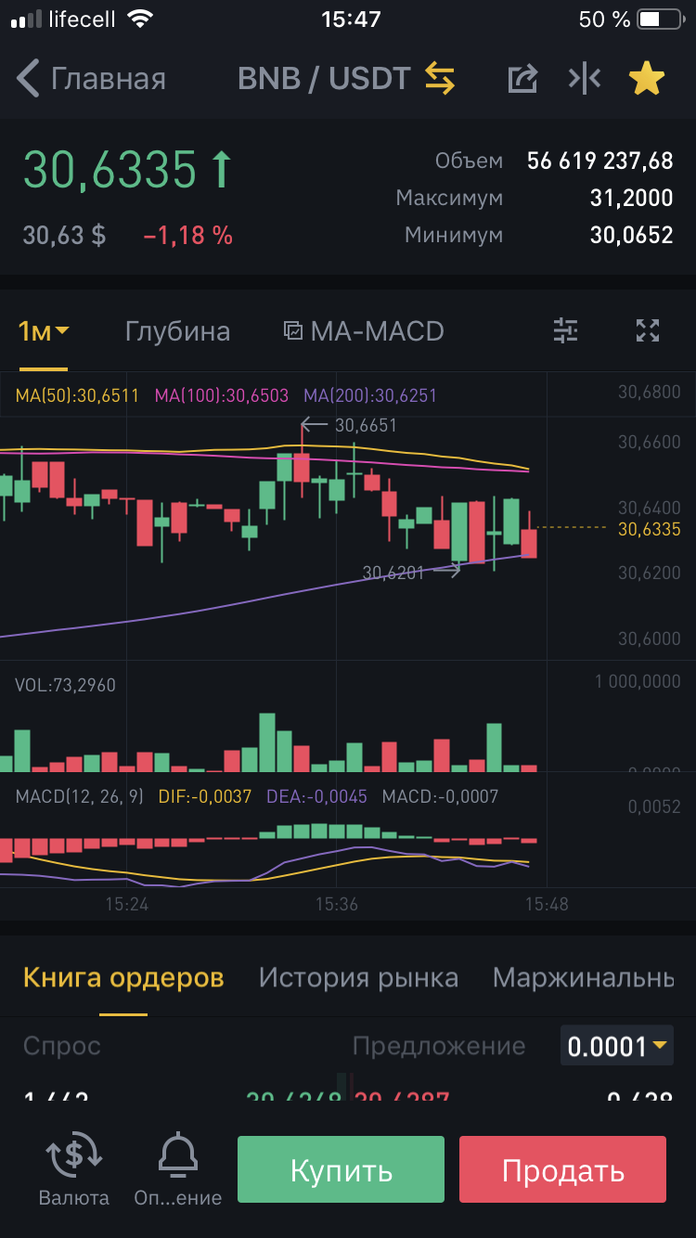This screenshot has height=1238, width=696.
Task: Tap the high marker 30,6651 on chart
Action: (x=366, y=425)
